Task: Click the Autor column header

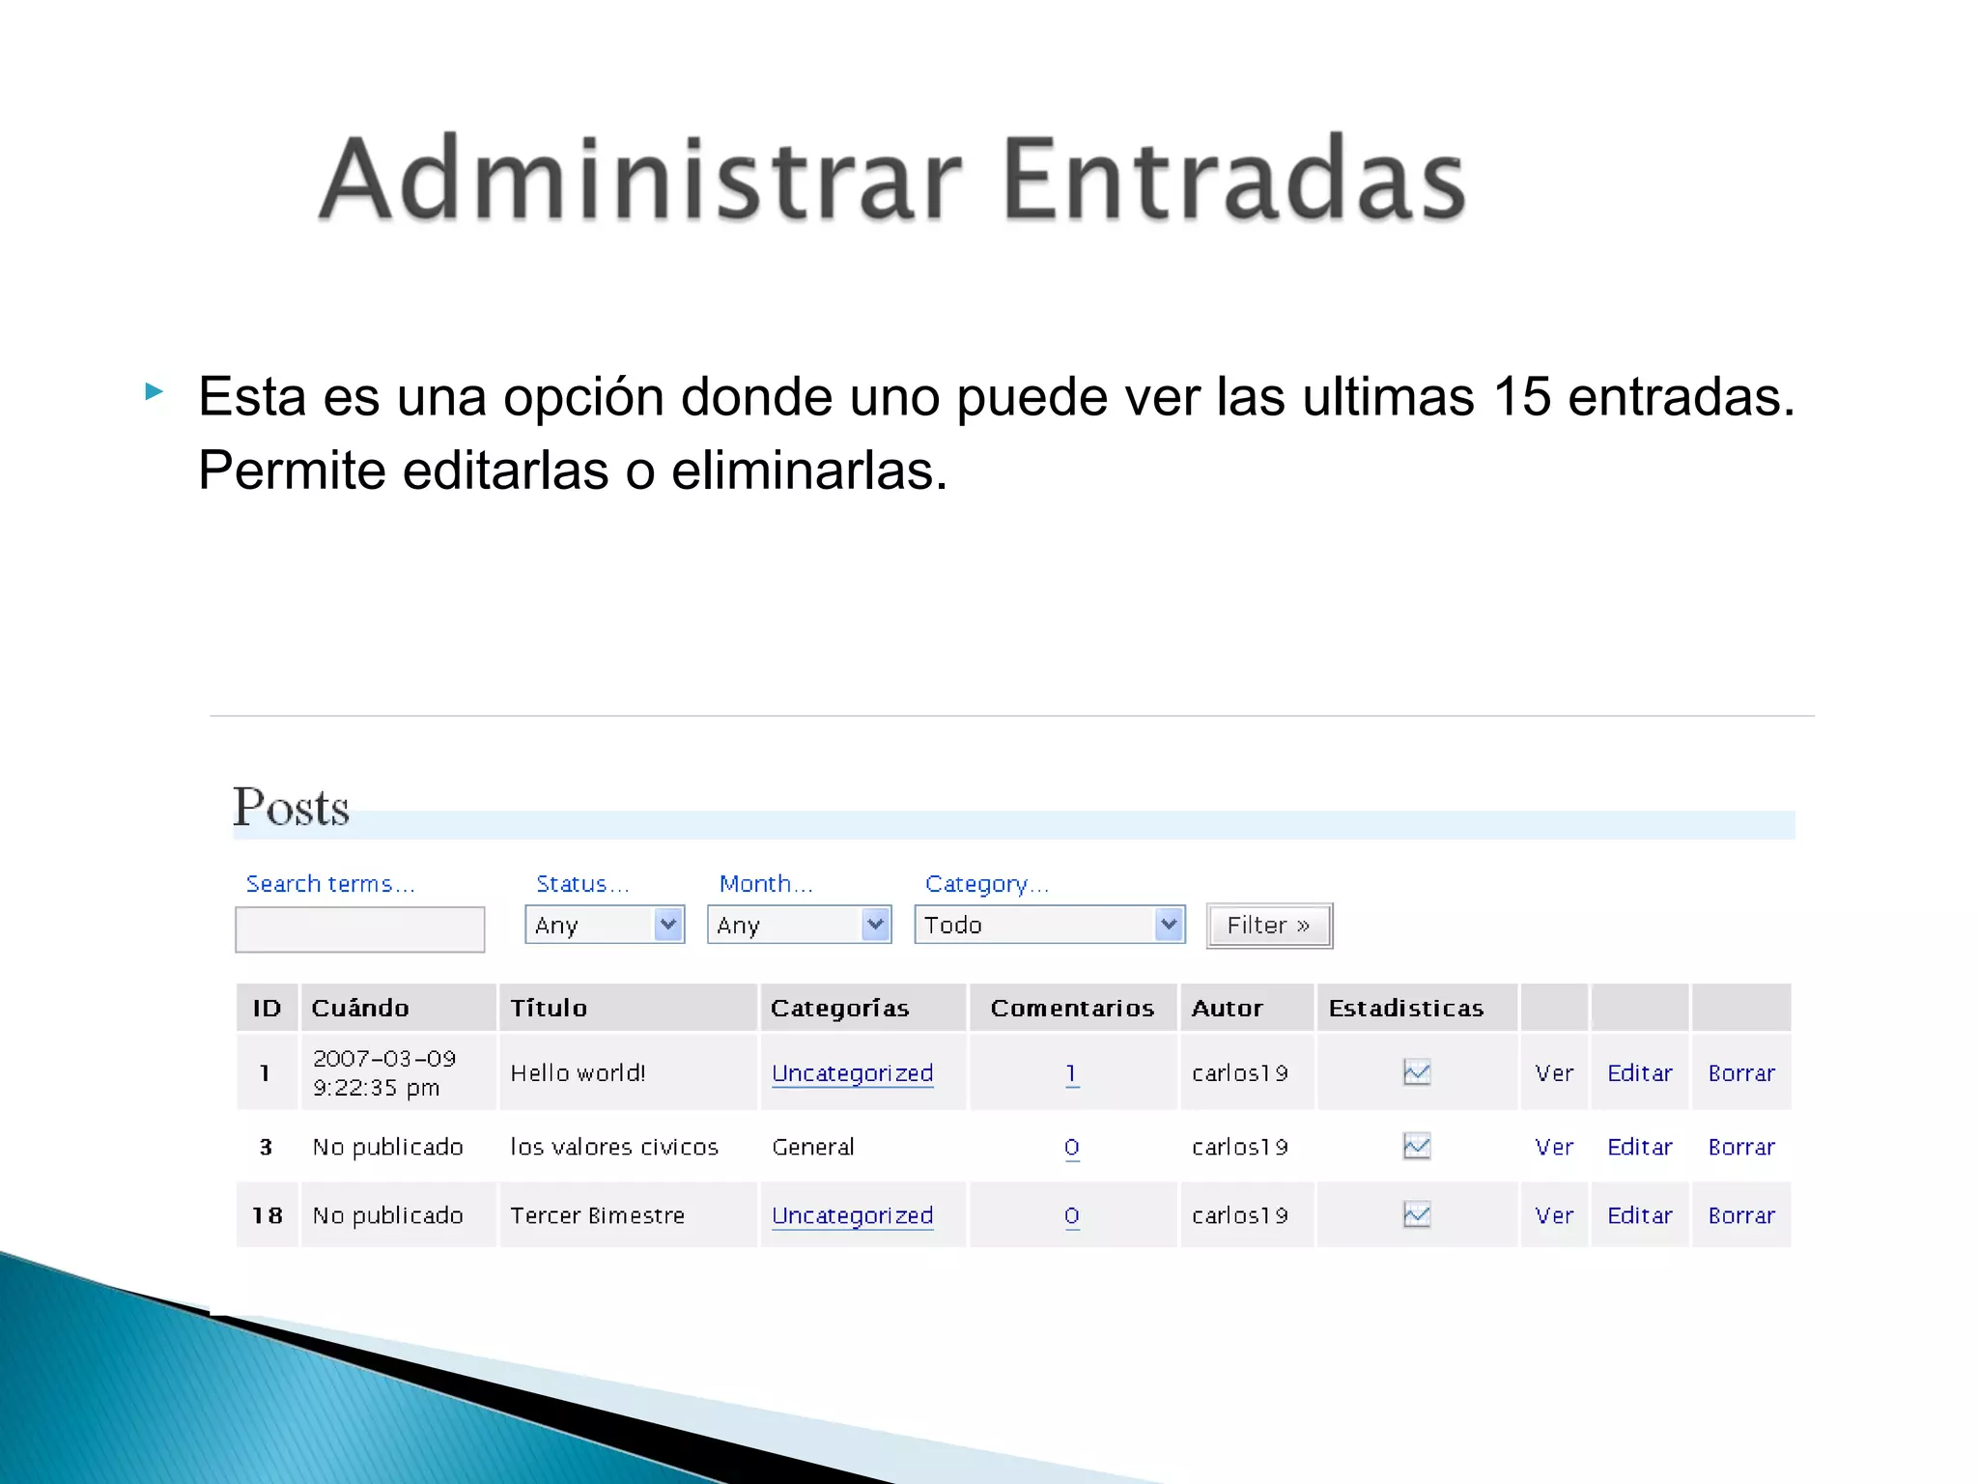Action: tap(1247, 1008)
